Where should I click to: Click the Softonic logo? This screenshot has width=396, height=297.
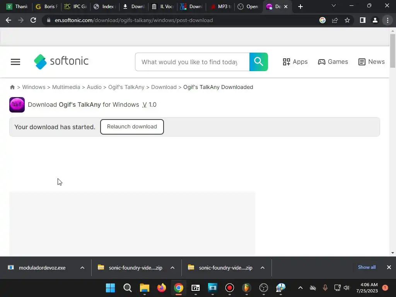click(61, 61)
